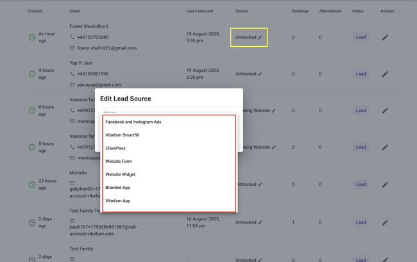Click the Created column header
This screenshot has height=262, width=417.
[35, 11]
